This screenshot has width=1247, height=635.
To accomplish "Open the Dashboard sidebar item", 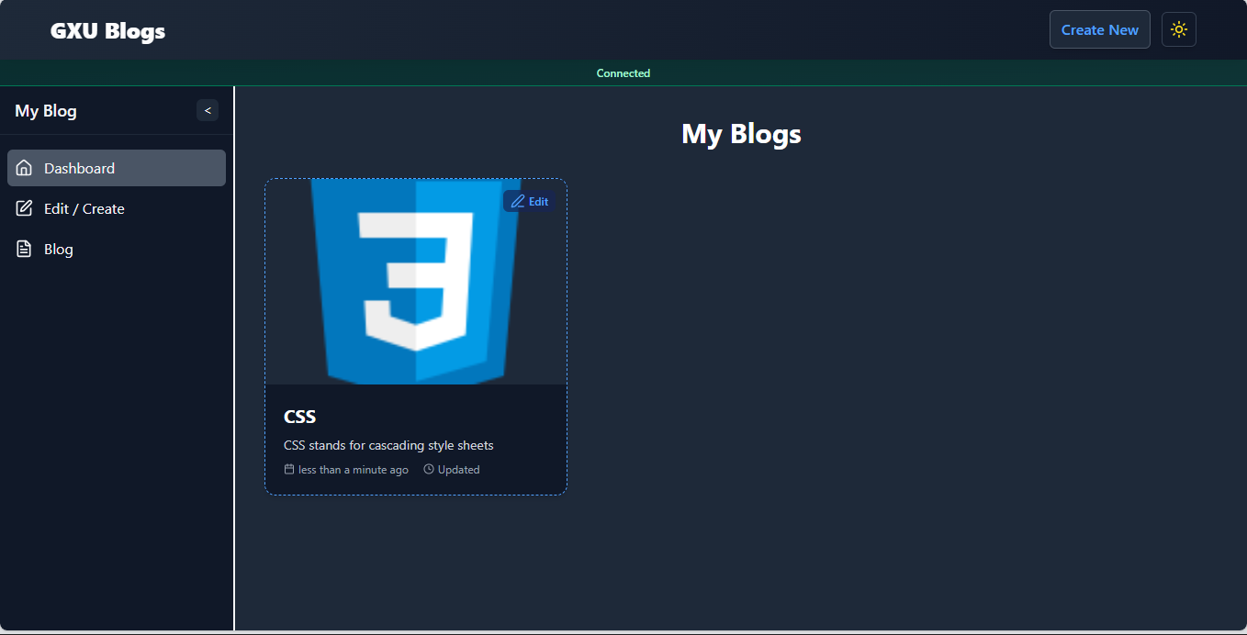I will pyautogui.click(x=117, y=168).
